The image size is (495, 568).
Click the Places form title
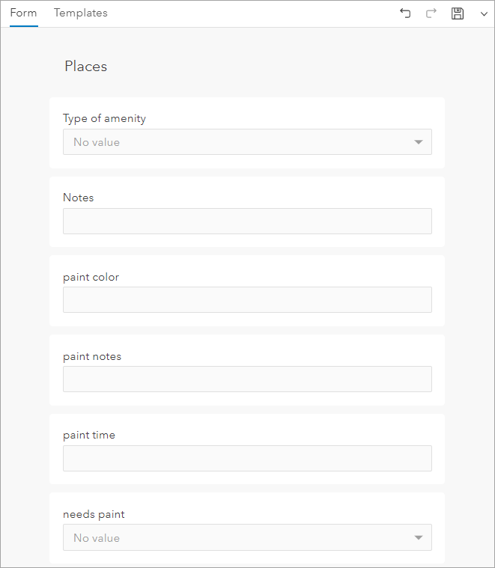coord(86,67)
